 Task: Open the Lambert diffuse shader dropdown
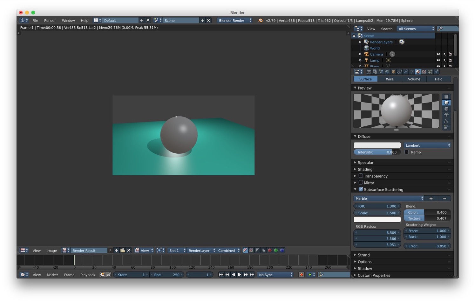coord(427,145)
